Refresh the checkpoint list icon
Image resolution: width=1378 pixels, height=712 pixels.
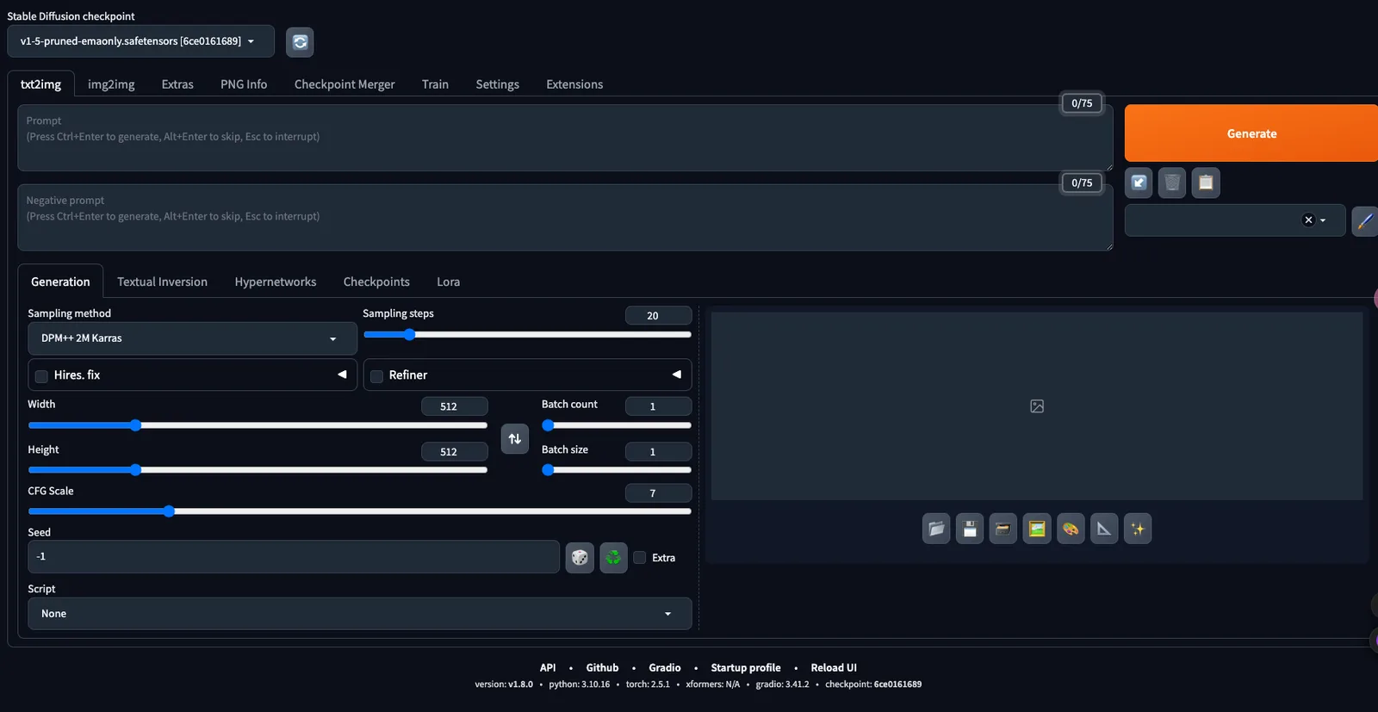point(300,41)
